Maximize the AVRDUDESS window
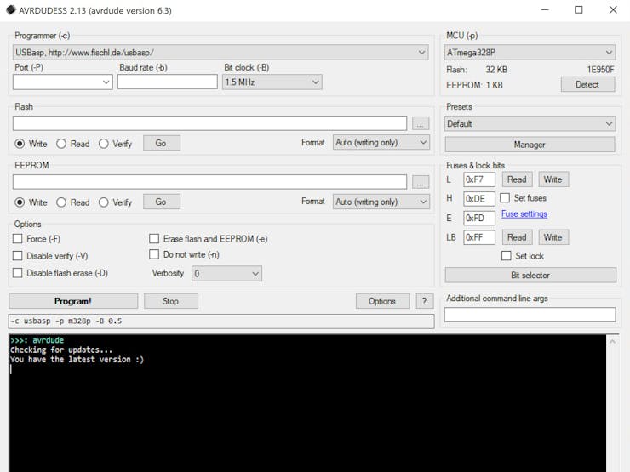 click(579, 10)
